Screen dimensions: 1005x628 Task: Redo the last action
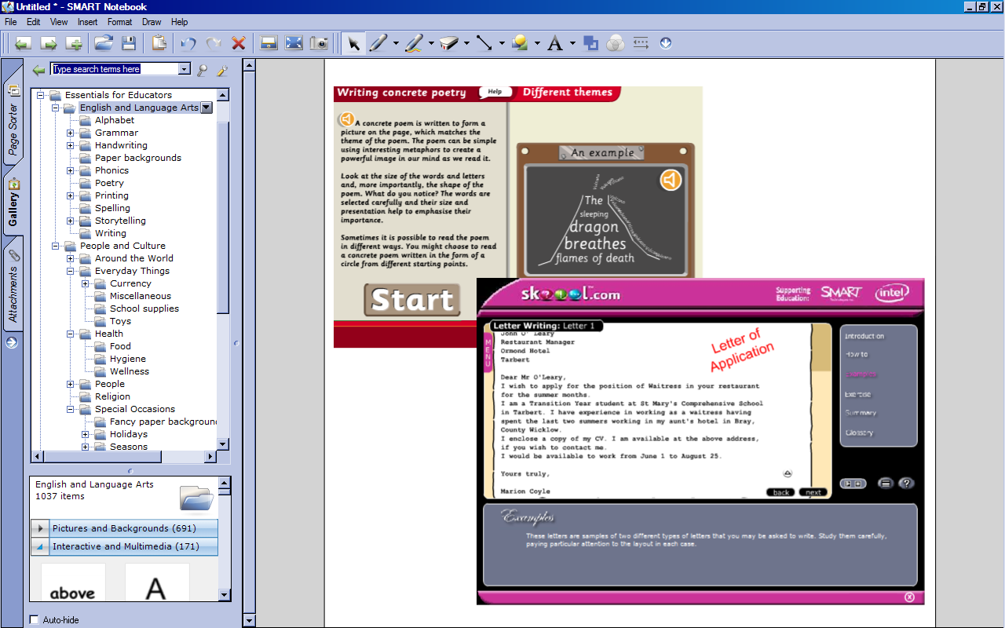214,43
